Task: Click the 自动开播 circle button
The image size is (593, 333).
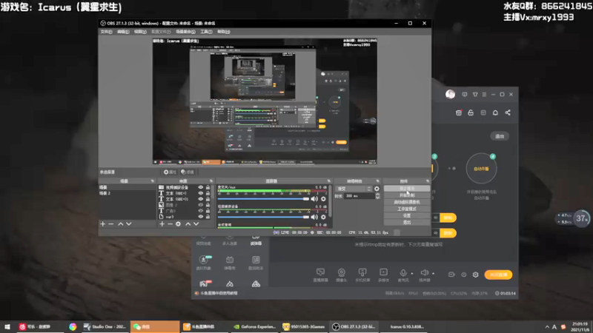Action: (x=481, y=169)
